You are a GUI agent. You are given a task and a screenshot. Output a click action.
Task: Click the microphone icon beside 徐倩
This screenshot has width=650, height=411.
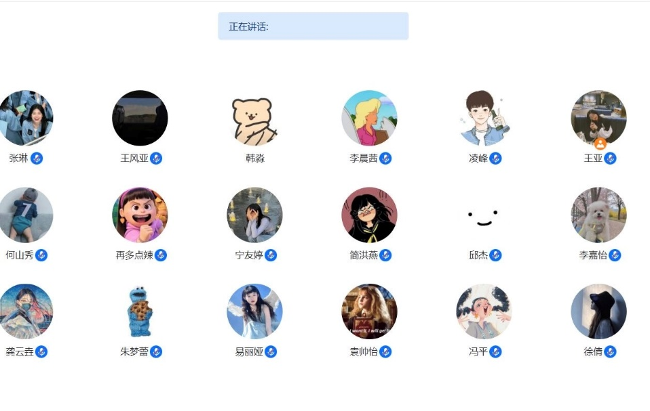610,352
